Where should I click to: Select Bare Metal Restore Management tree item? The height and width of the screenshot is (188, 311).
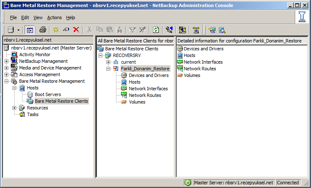pyautogui.click(x=52, y=81)
